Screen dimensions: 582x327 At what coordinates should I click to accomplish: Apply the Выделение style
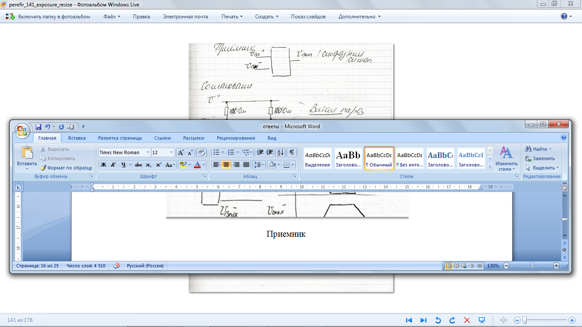pos(318,158)
